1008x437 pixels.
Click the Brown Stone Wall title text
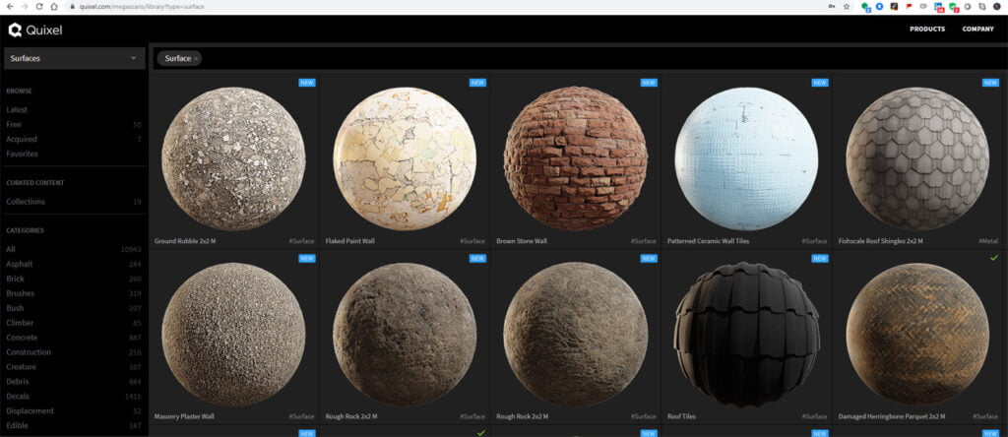(522, 242)
